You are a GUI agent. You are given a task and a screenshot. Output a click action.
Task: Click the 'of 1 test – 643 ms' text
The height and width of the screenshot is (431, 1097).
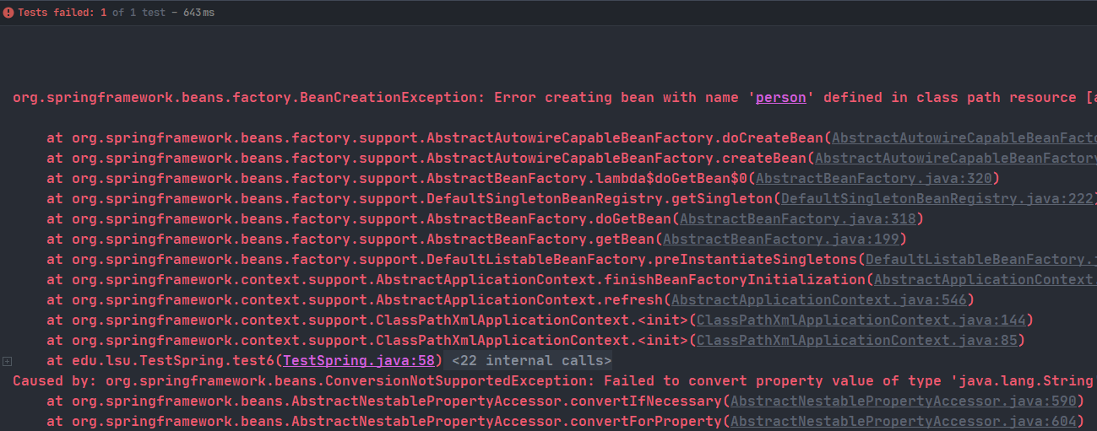click(x=163, y=13)
